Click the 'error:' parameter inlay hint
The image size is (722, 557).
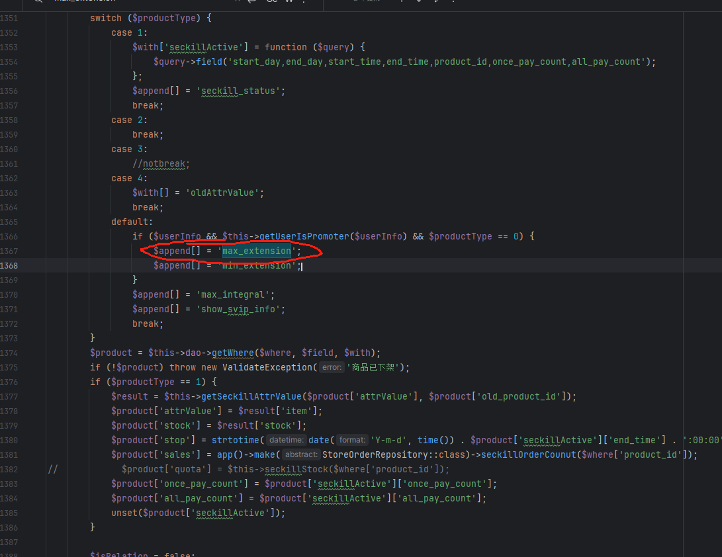tap(332, 367)
